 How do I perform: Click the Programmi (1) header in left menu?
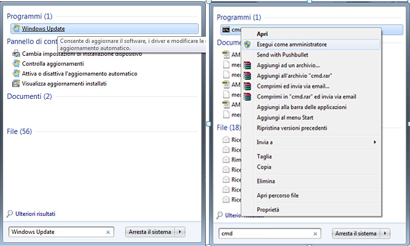[x=30, y=16]
